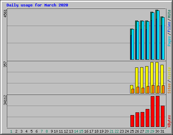Click the day 31 axis label
The height and width of the screenshot is (135, 173).
pyautogui.click(x=162, y=131)
